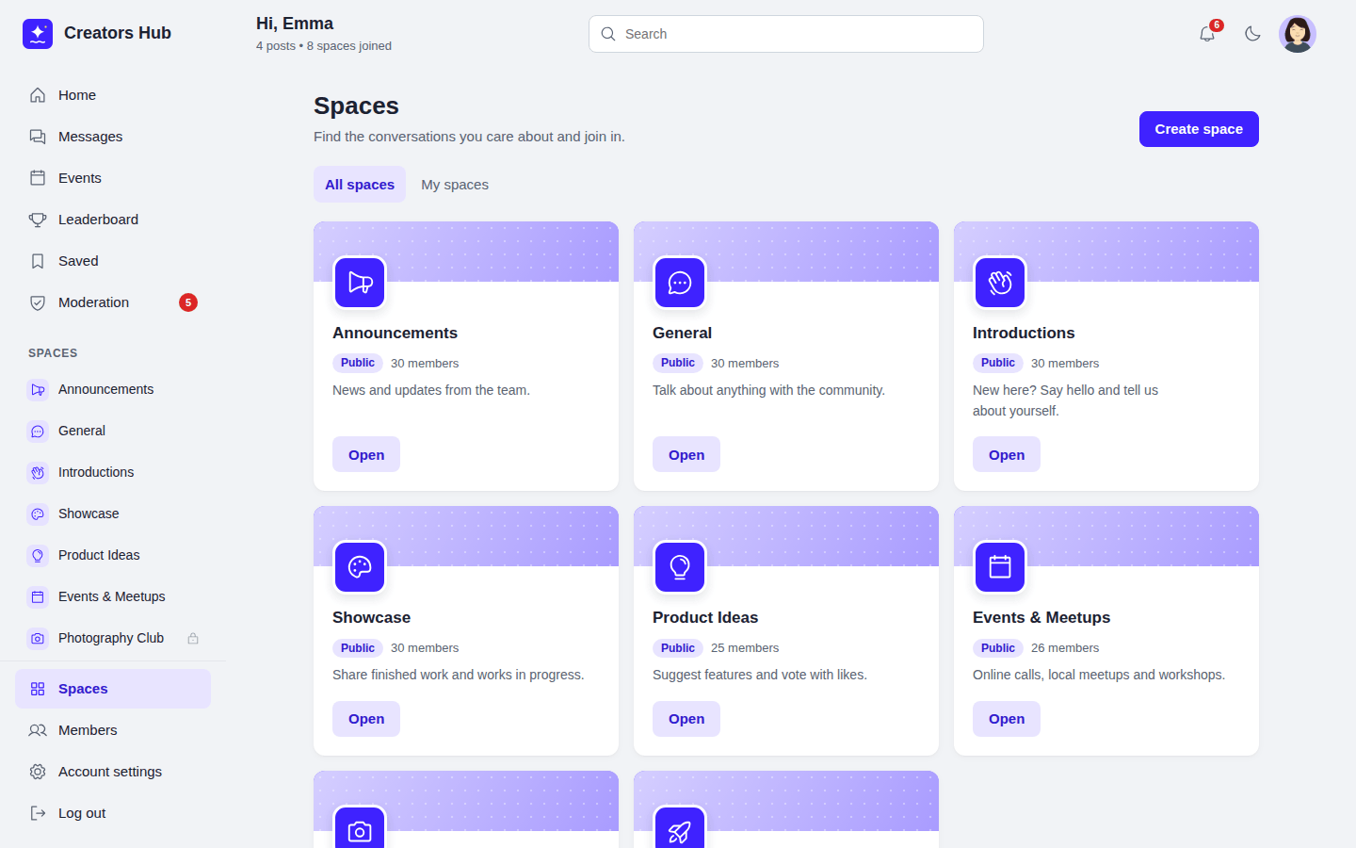
Task: Open the Events & Meetups space
Action: (1007, 719)
